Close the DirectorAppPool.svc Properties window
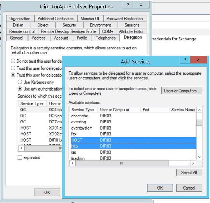The width and height of the screenshot is (210, 203). coord(141,5)
